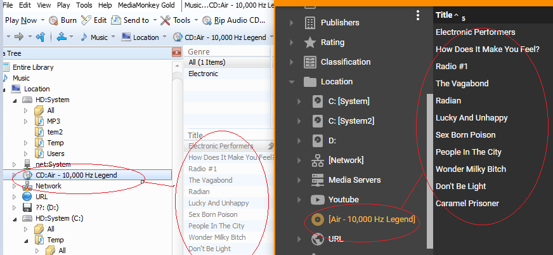Collapse the Location node in dark tree
Image resolution: width=553 pixels, height=255 pixels.
pyautogui.click(x=291, y=82)
